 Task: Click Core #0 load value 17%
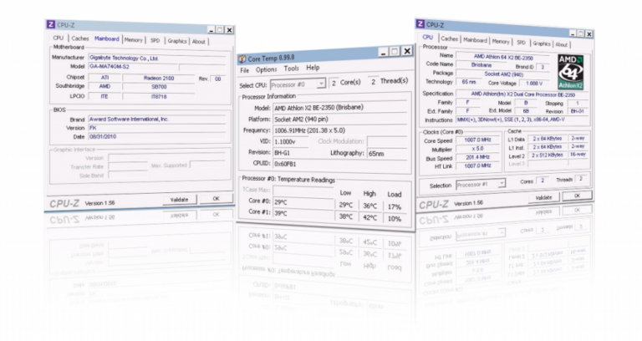coord(395,206)
